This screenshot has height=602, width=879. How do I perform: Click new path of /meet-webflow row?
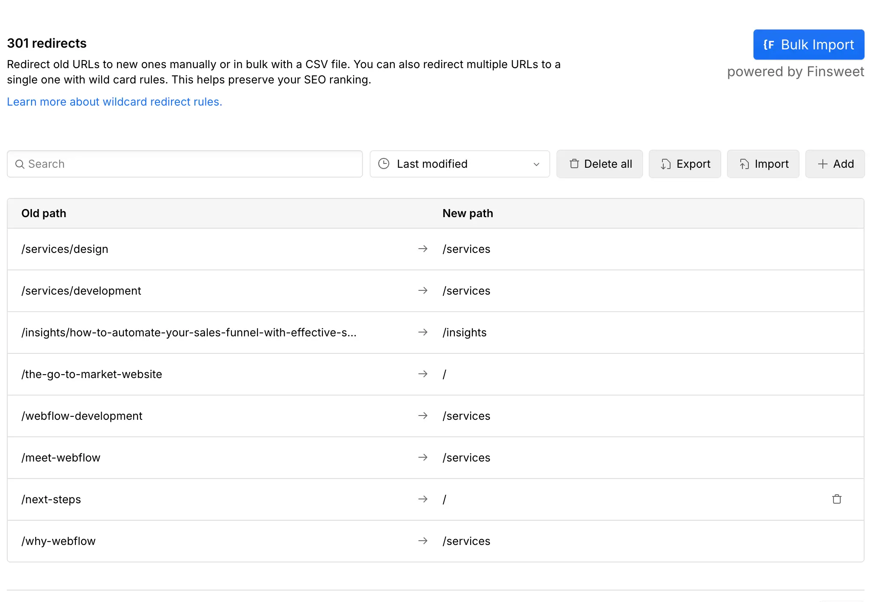(x=466, y=458)
